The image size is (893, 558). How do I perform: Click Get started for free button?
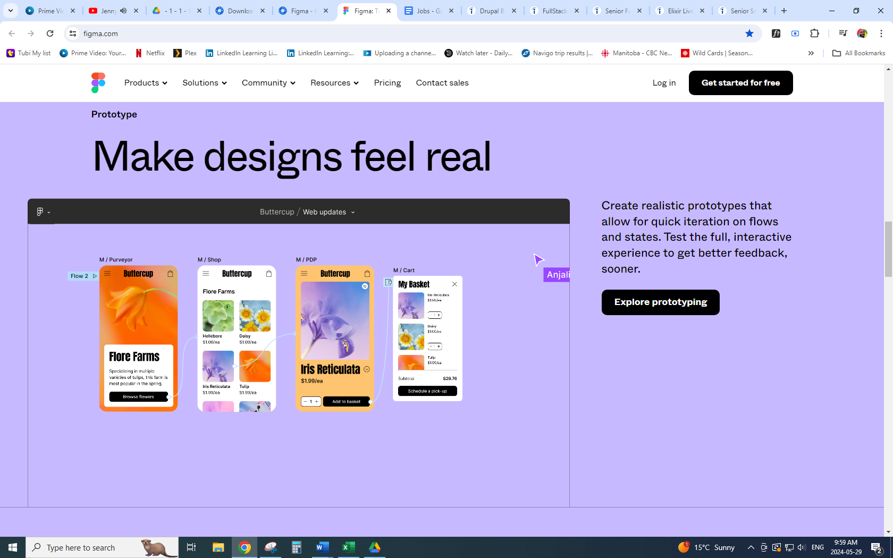pos(740,83)
